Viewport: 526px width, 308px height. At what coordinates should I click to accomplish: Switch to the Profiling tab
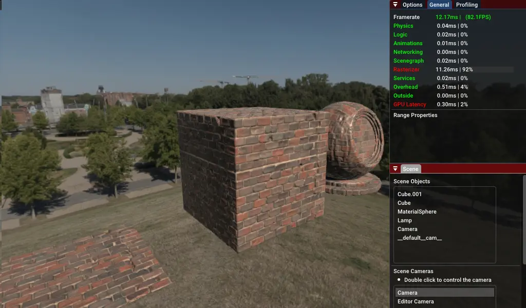[x=466, y=4]
